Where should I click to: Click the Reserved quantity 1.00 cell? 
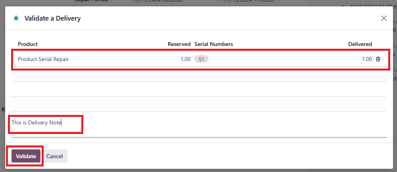(185, 59)
